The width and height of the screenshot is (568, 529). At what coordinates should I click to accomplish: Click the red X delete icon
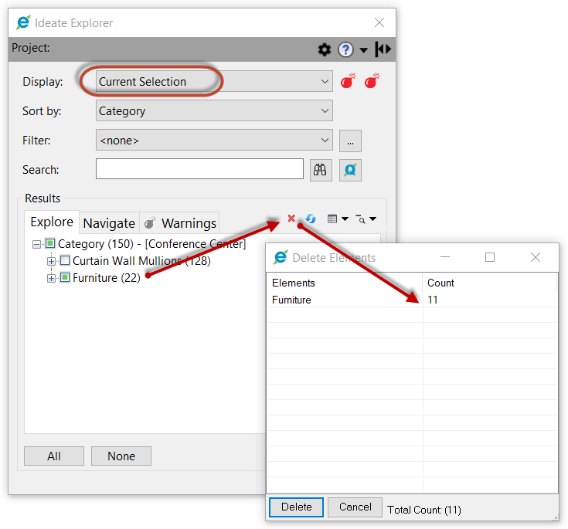pos(291,219)
